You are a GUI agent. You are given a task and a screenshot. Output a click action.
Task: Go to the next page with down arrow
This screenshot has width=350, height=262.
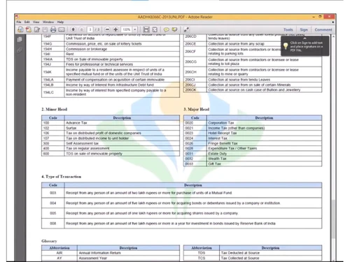[82, 29]
